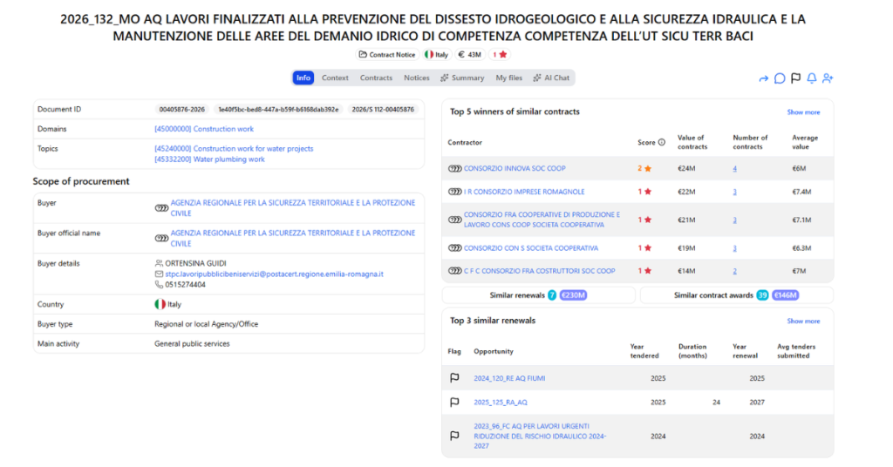The image size is (893, 467).
Task: Select the Similar contract awards tab
Action: [736, 295]
